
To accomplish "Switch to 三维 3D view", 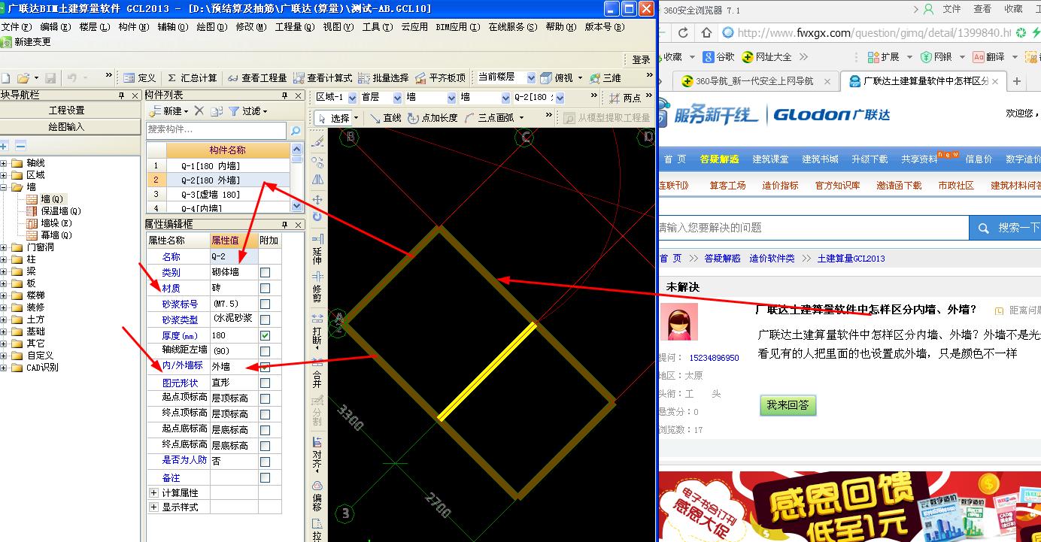I will pyautogui.click(x=605, y=78).
